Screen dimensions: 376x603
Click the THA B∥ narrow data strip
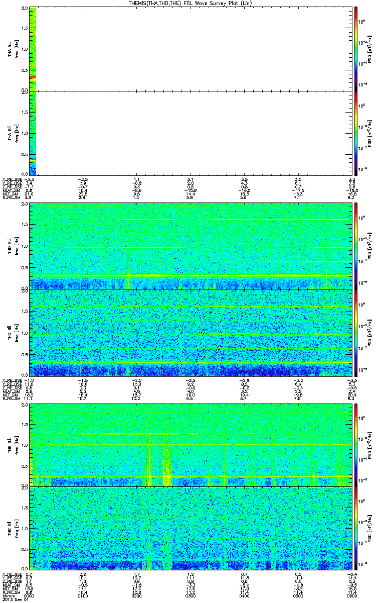pos(33,133)
